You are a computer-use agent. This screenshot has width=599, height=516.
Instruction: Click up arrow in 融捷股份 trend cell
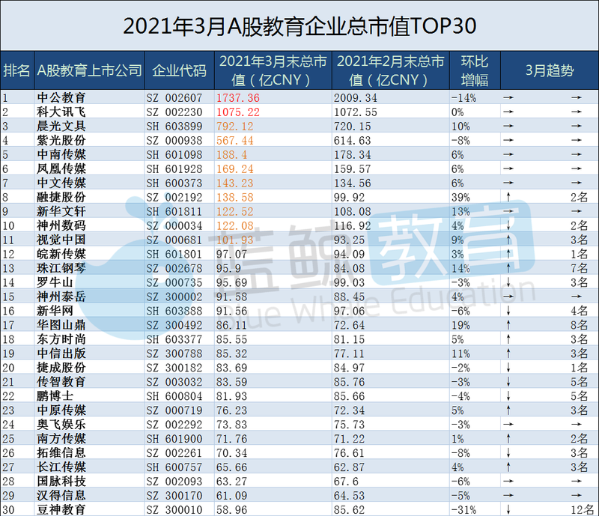pos(508,197)
